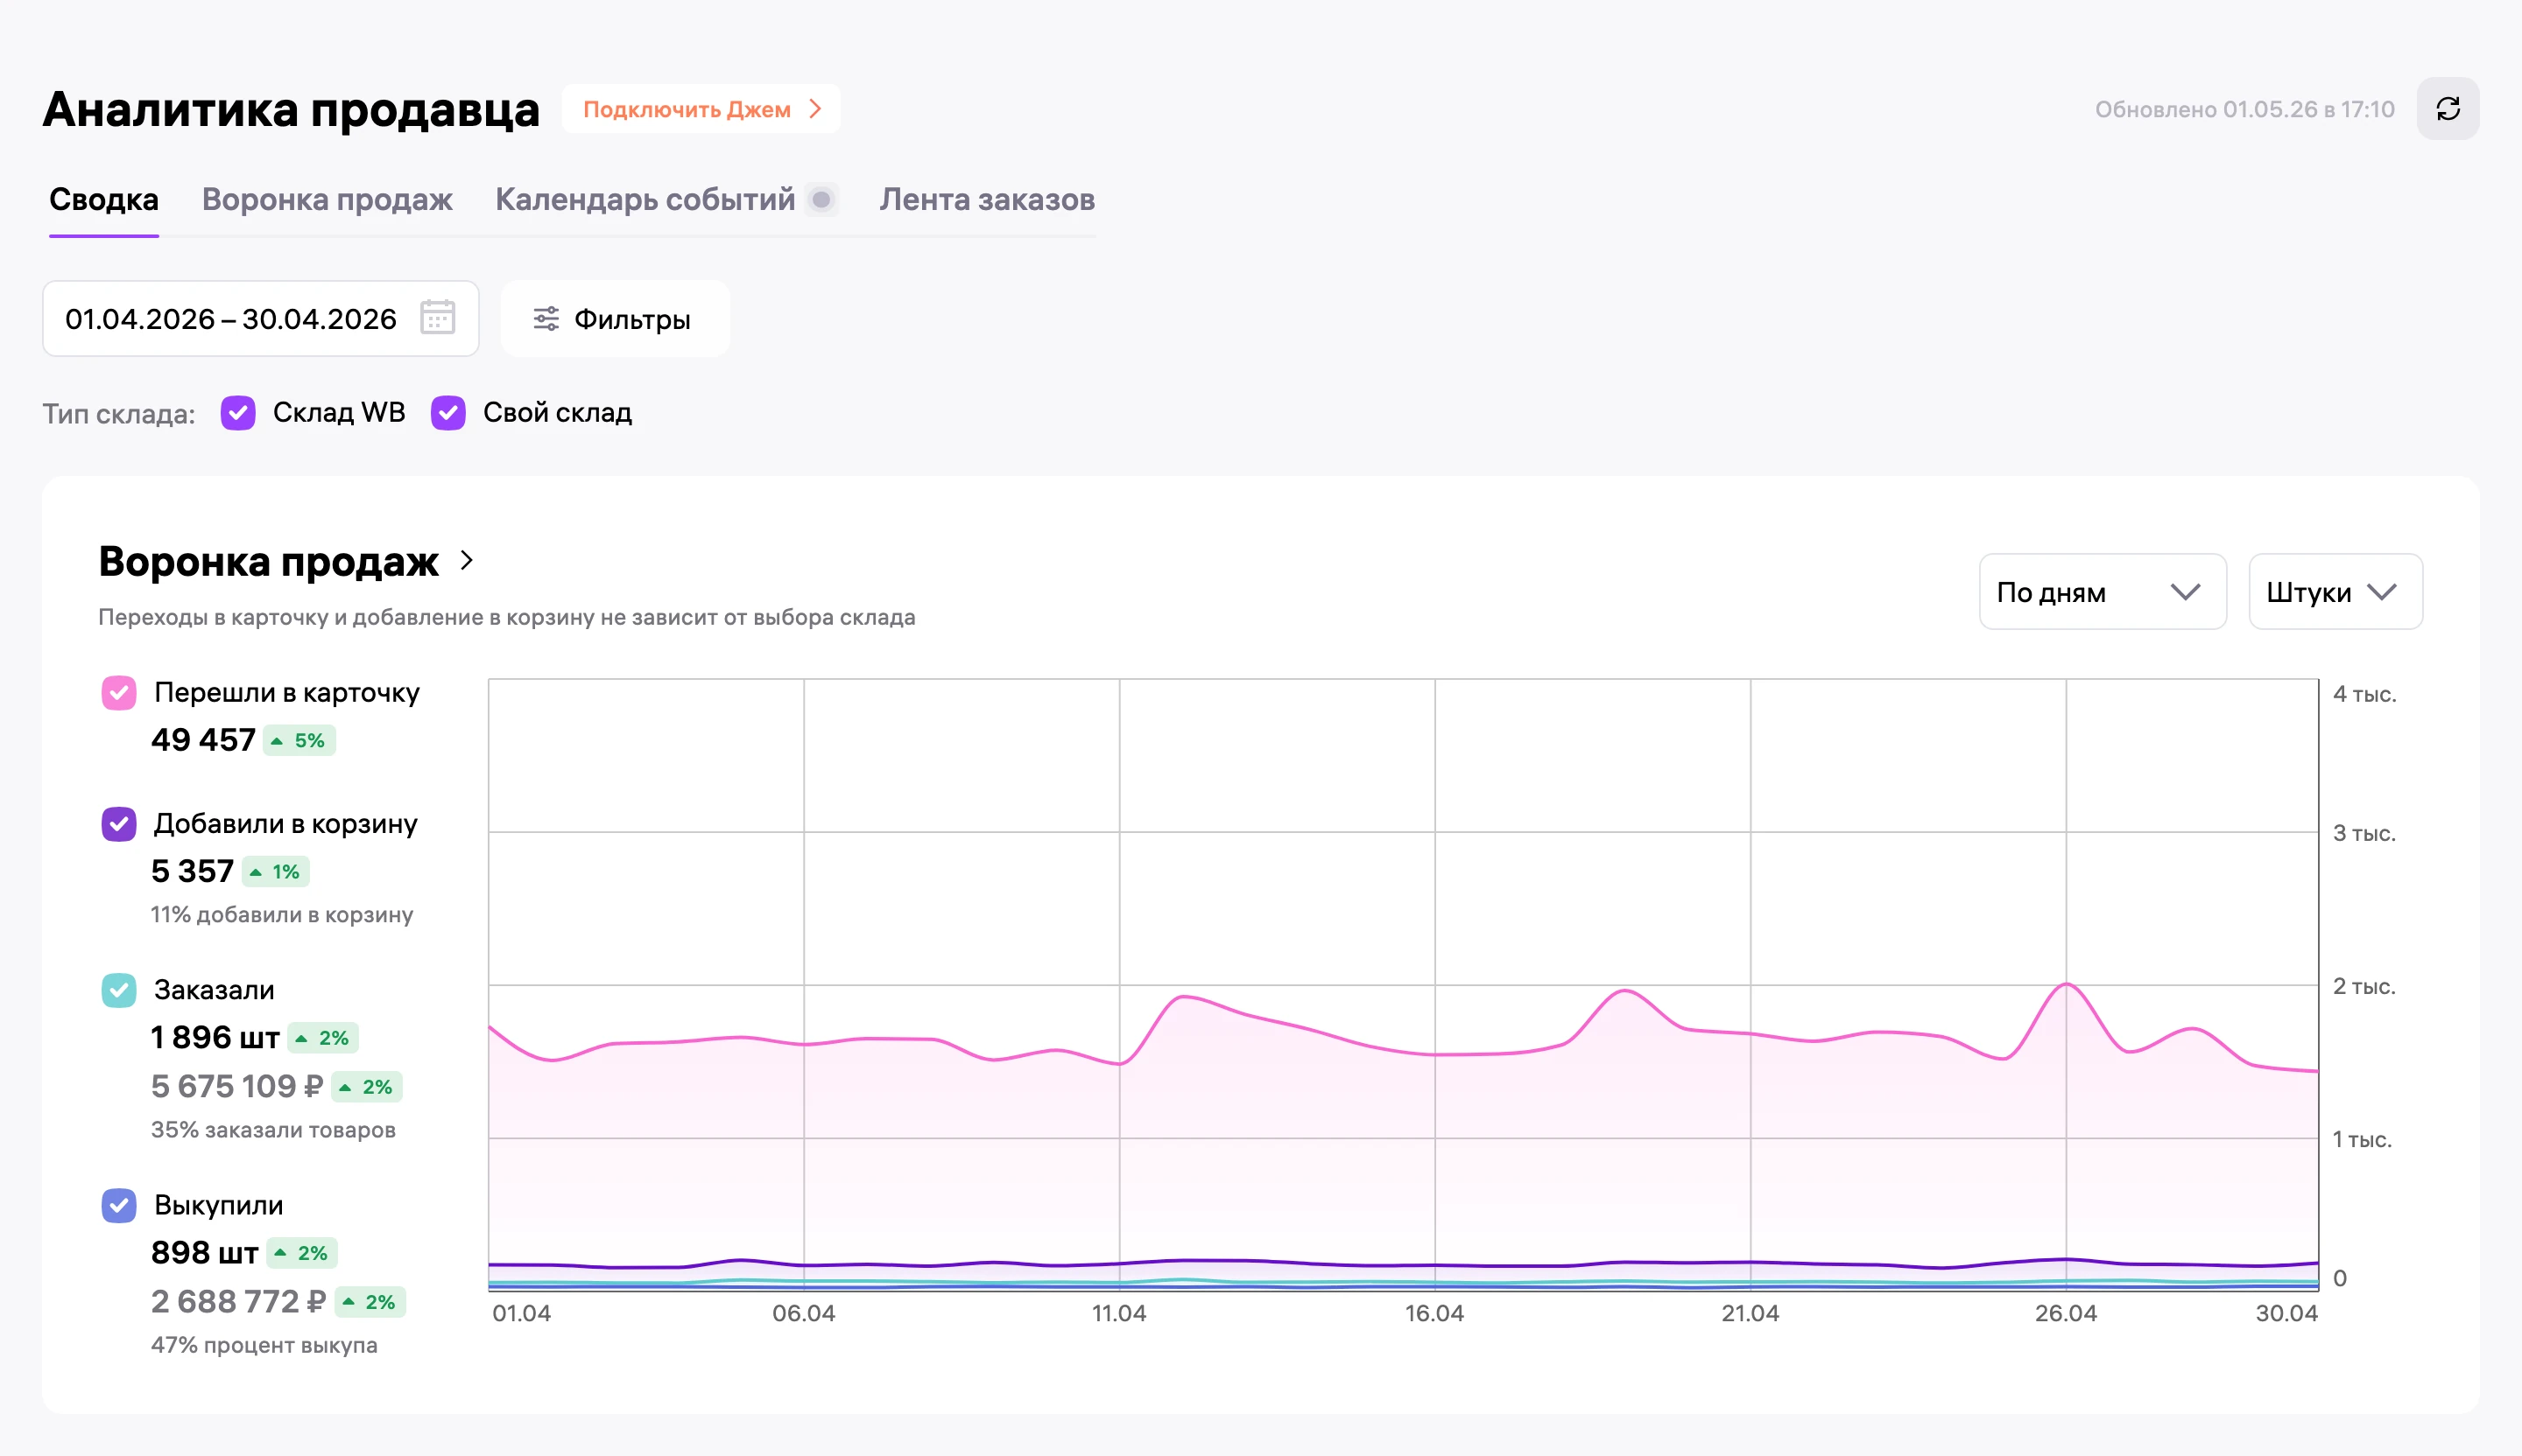The image size is (2522, 1456).
Task: Open the По дням period dropdown
Action: 2102,592
